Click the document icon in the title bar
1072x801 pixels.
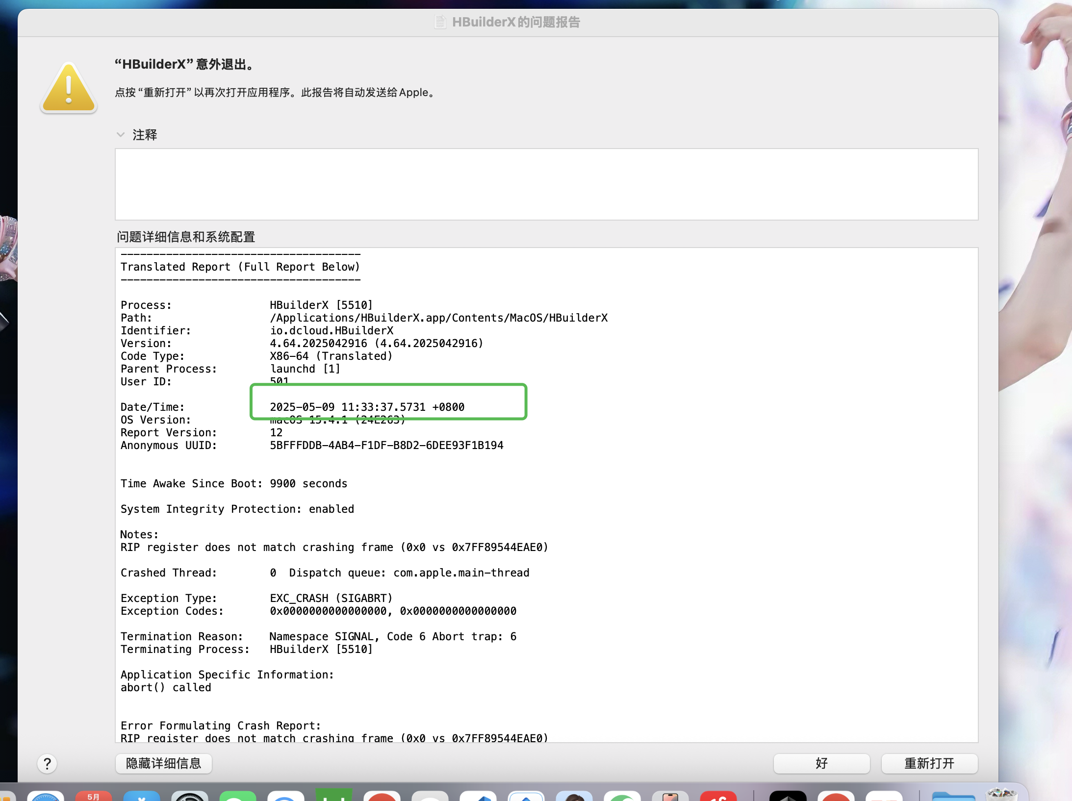(x=440, y=22)
